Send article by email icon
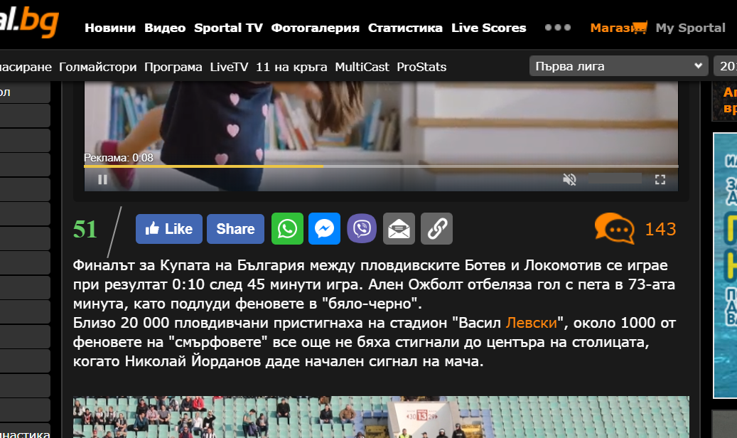This screenshot has width=737, height=438. (399, 229)
